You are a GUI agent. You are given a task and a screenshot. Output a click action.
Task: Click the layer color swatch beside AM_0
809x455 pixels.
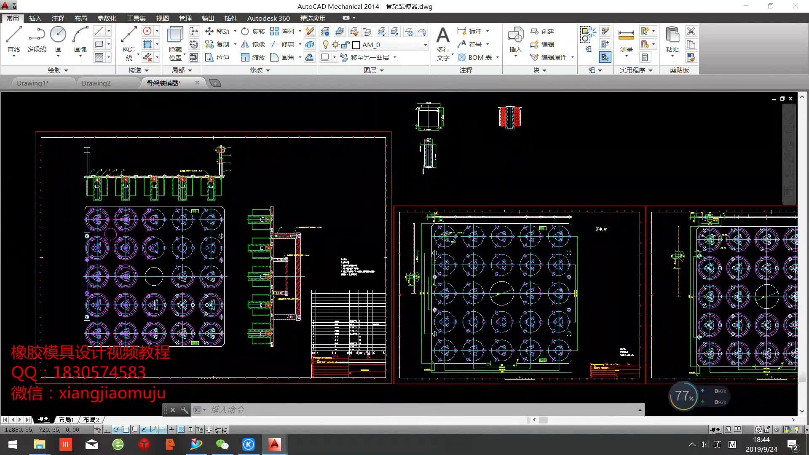coord(356,45)
